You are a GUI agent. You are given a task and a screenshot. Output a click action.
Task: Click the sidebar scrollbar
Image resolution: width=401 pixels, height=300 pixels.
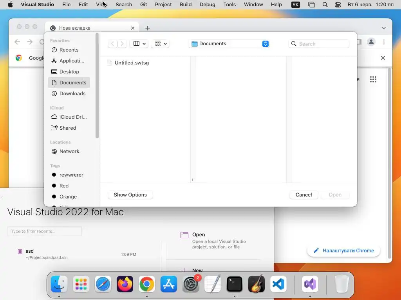(x=97, y=86)
